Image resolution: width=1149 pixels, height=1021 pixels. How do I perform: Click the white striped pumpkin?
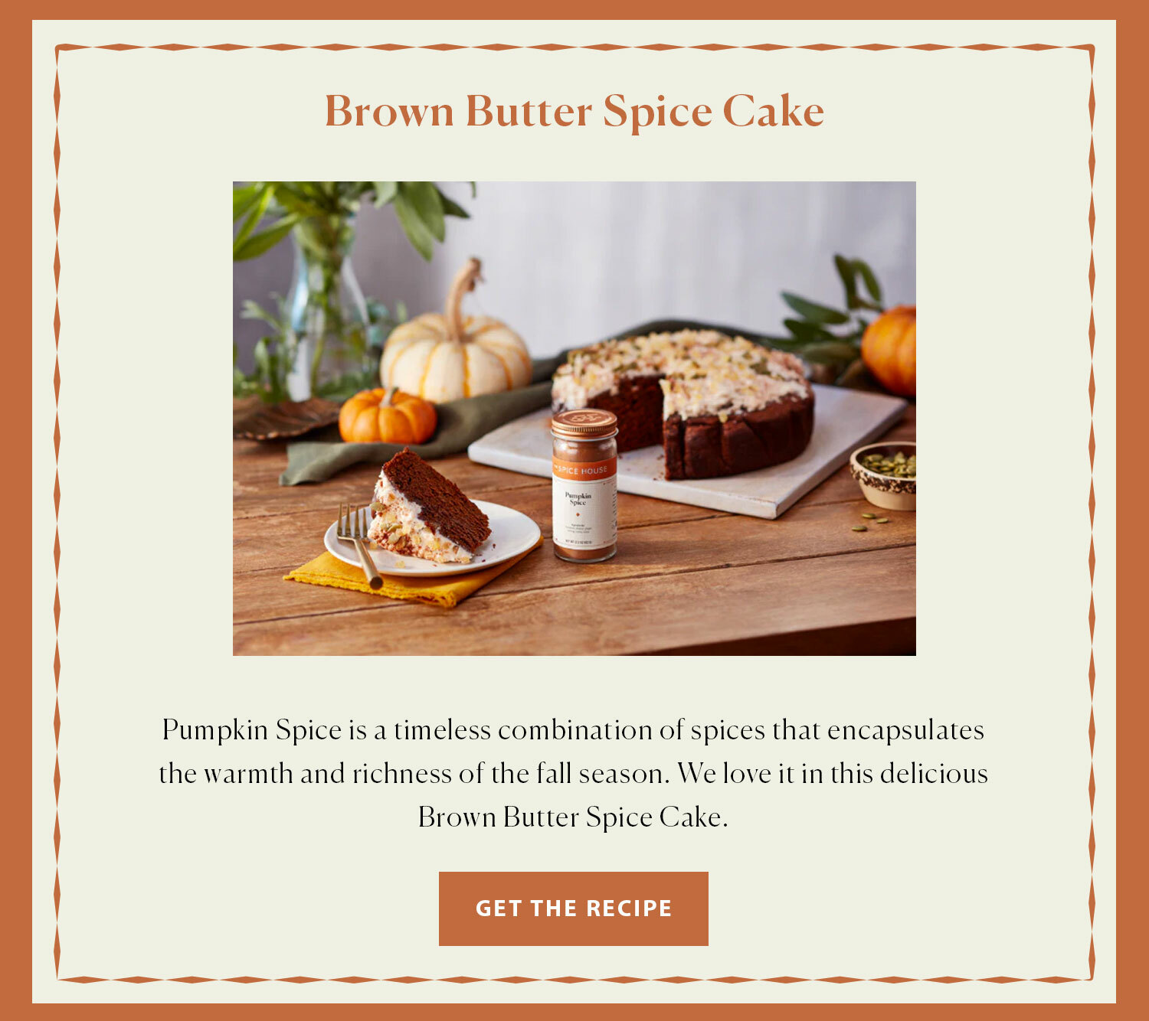pos(456,343)
